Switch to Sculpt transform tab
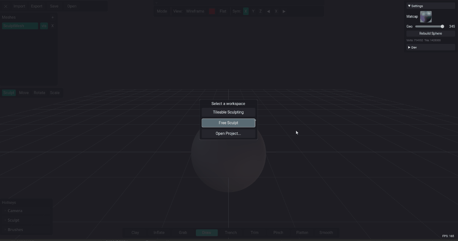 [x=9, y=93]
